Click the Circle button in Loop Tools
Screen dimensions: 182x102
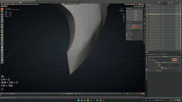[x=136, y=12]
